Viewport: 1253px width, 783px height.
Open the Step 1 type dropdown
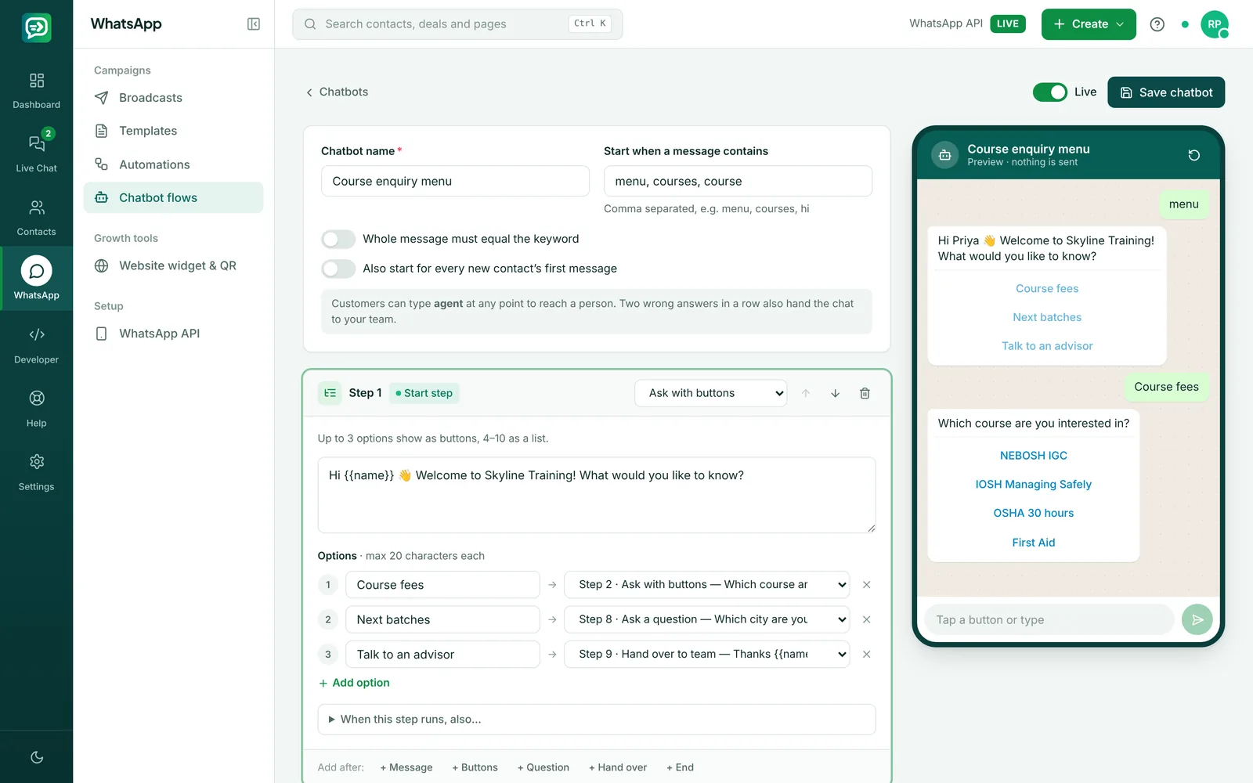(710, 393)
